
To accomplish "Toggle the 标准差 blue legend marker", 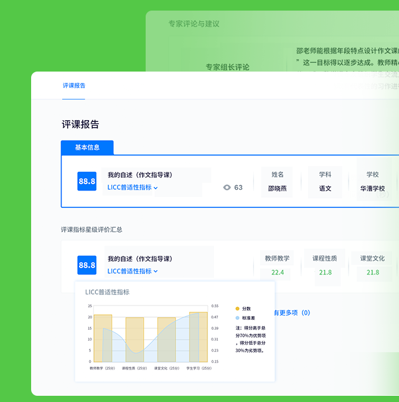I will [237, 317].
